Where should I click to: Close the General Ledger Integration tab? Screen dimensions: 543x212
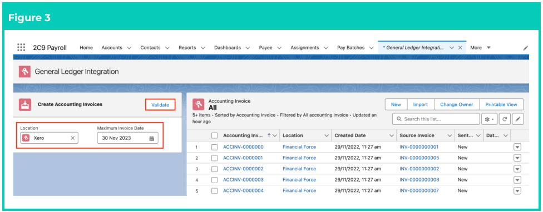pos(460,48)
